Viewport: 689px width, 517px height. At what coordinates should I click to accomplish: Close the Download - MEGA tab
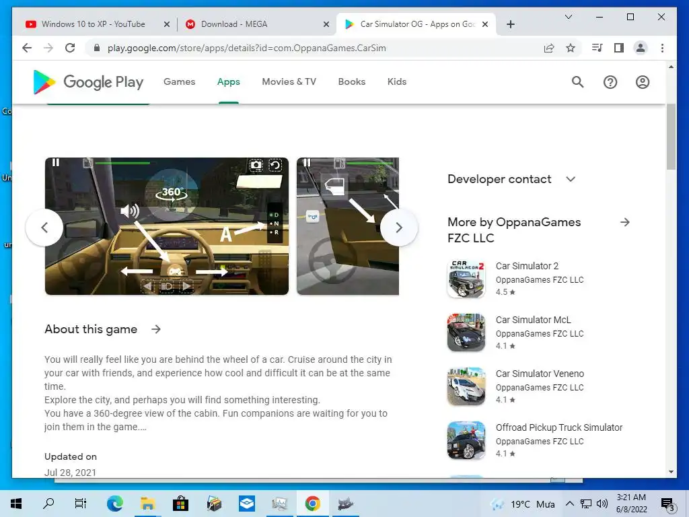point(326,24)
